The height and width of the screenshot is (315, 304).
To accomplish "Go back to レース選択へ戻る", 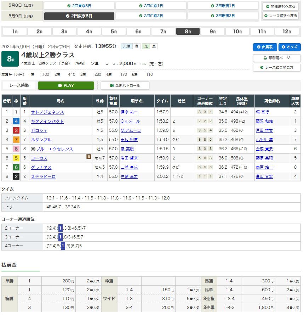I will click(280, 16).
